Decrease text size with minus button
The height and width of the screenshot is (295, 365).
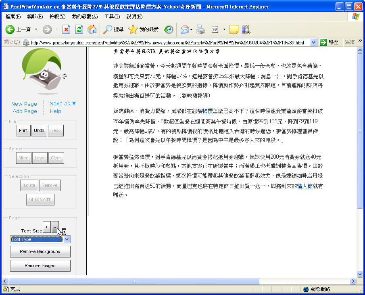click(x=55, y=227)
